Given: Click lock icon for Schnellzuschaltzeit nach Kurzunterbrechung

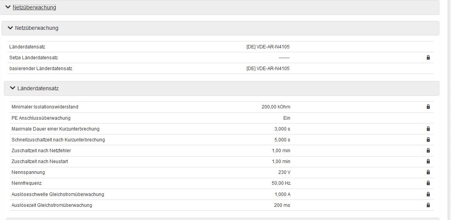Looking at the screenshot, I should (x=428, y=140).
